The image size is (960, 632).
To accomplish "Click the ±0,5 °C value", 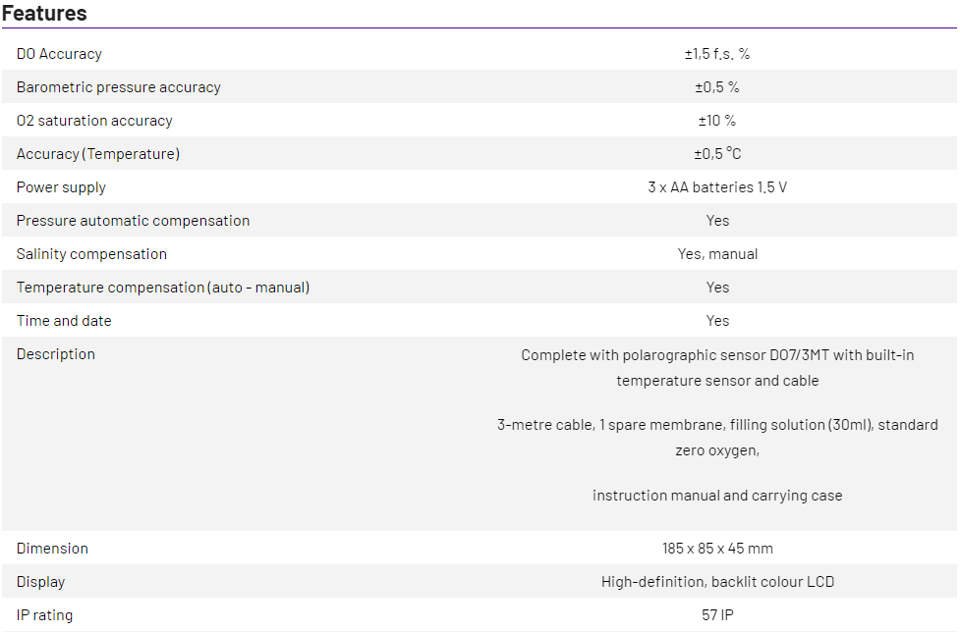I will coord(717,154).
